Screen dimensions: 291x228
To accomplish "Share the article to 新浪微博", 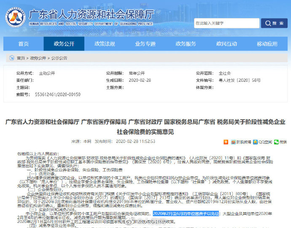I will [241, 142].
